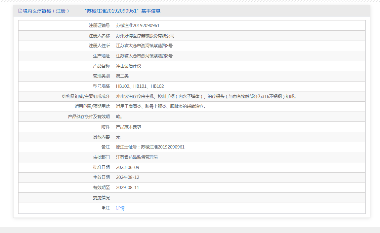
Task: Click the bulb icon beside 注 label
Action: click(103, 208)
